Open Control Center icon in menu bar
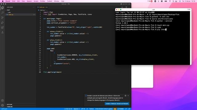 click(176, 1)
